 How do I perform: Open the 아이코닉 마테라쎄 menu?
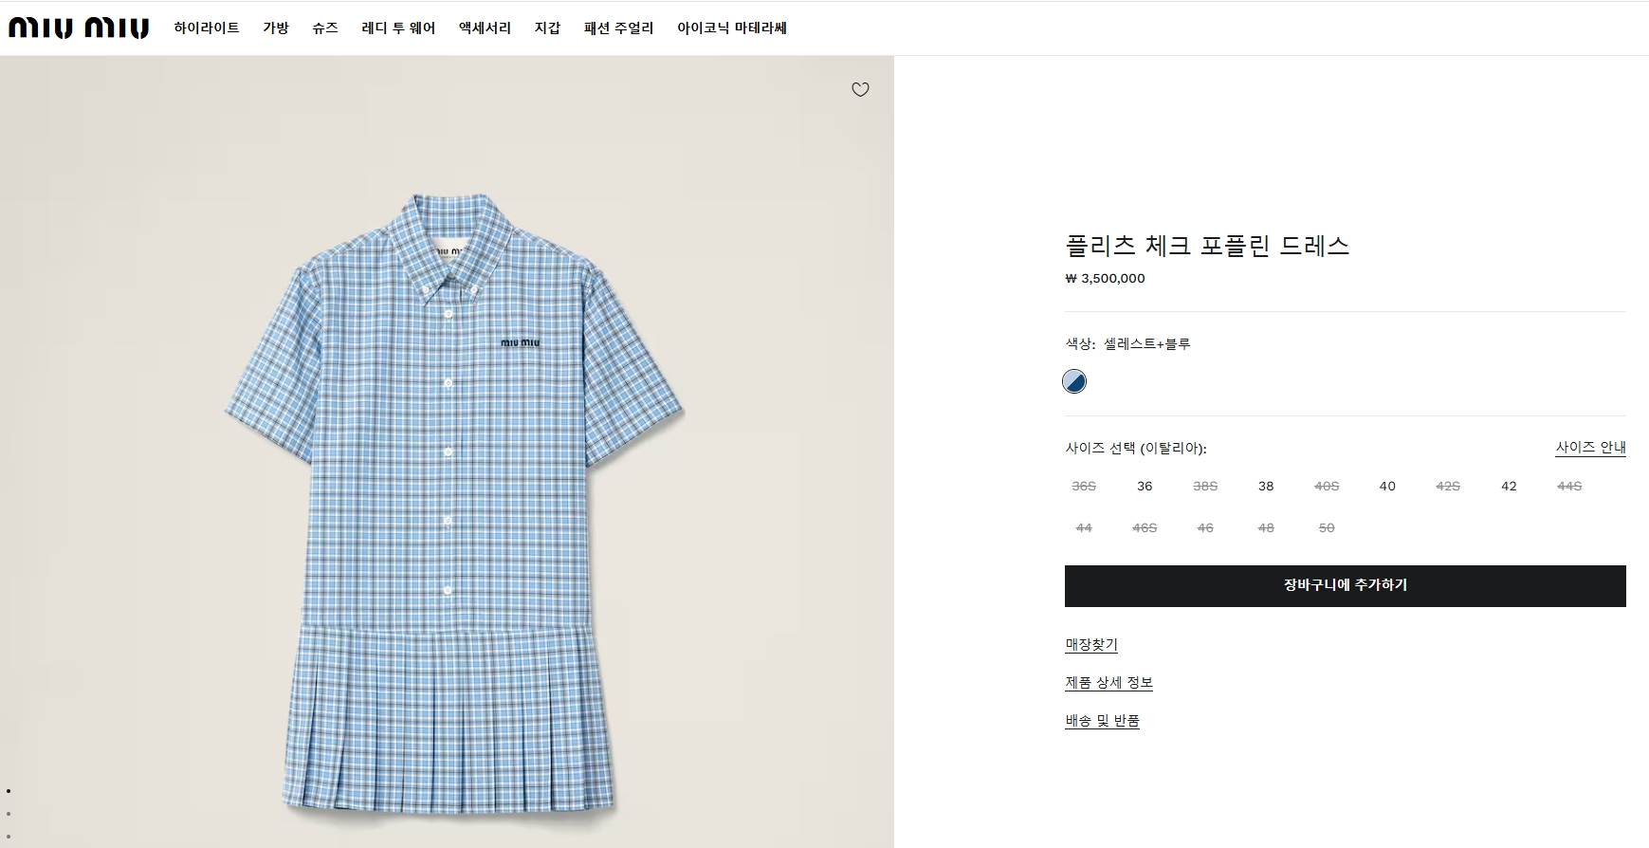click(732, 28)
